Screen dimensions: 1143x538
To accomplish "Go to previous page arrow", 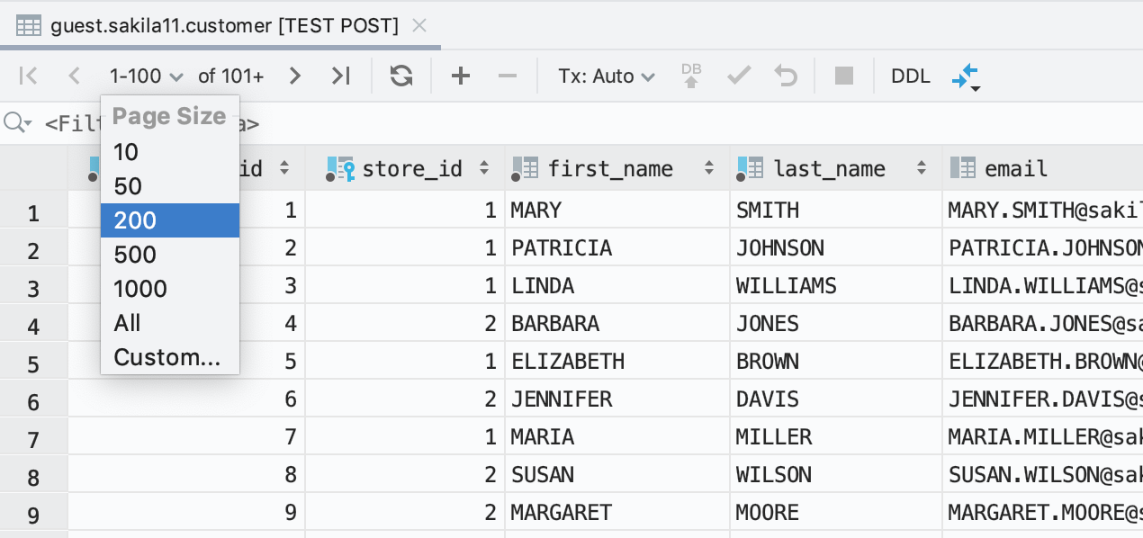I will coord(75,76).
